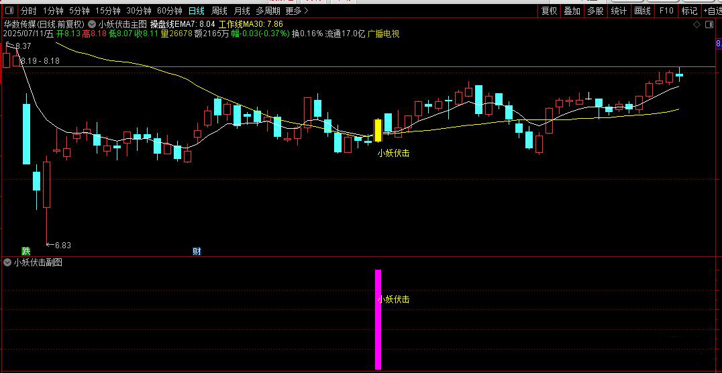The height and width of the screenshot is (373, 722).
Task: Open F10 company info
Action: (666, 11)
